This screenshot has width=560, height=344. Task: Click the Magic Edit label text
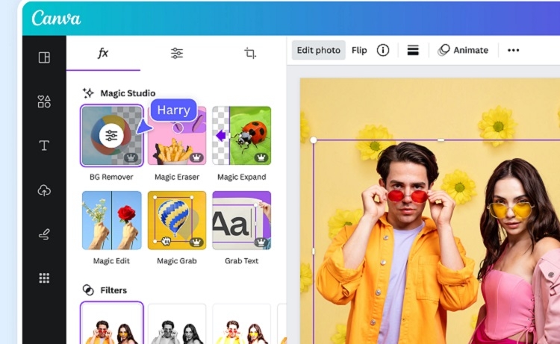point(111,261)
